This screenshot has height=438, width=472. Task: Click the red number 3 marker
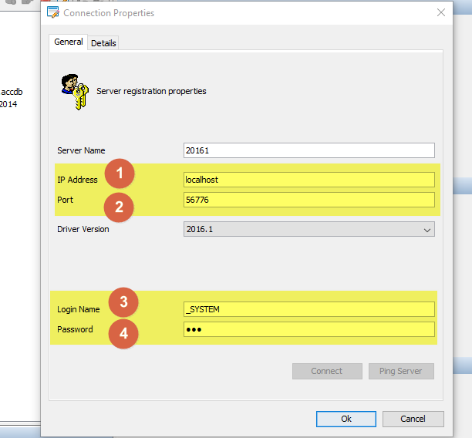tap(123, 303)
